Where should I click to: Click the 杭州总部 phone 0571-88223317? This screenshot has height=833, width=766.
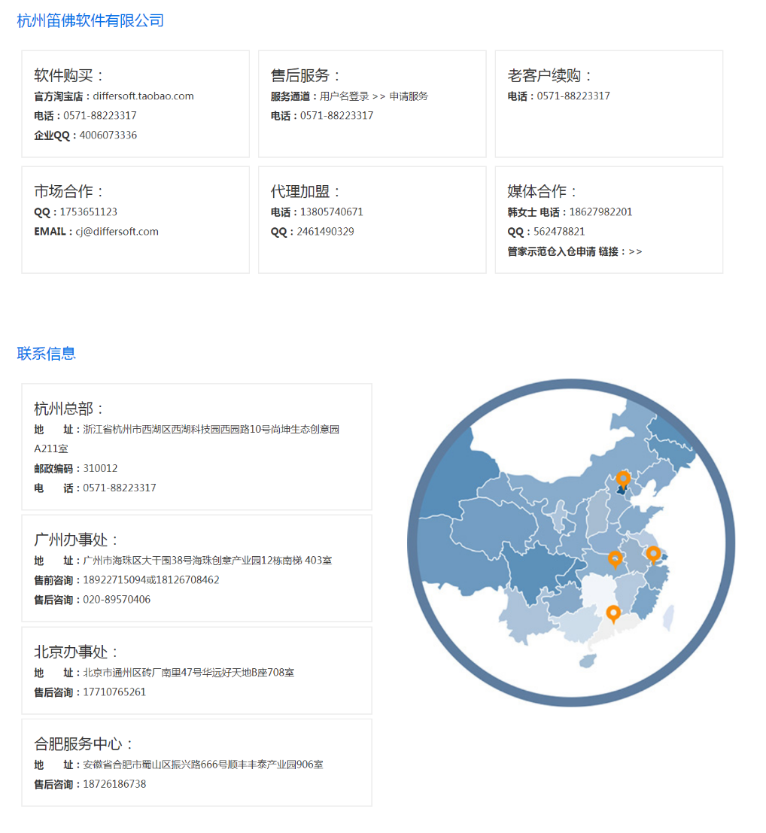coord(120,488)
